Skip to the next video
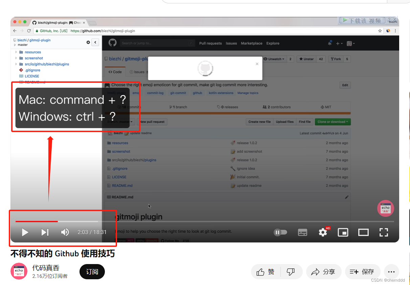The width and height of the screenshot is (410, 285). coord(45,232)
